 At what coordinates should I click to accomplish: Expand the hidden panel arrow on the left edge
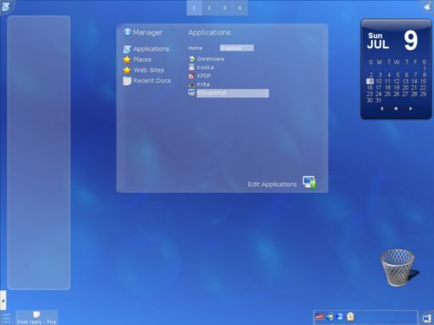[x=3, y=300]
